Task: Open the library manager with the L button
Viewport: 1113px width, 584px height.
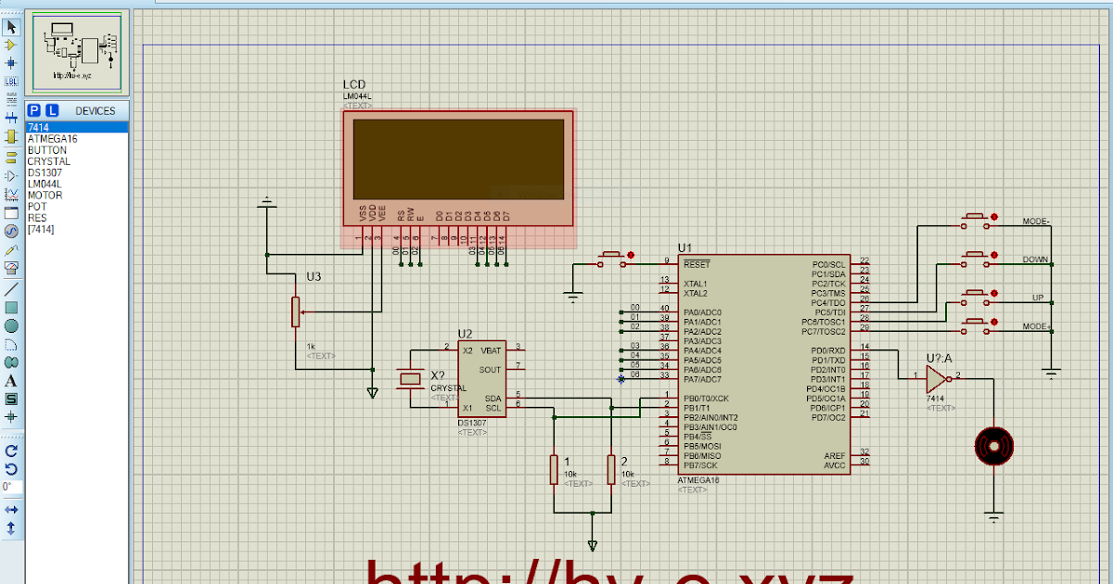Action: tap(51, 109)
